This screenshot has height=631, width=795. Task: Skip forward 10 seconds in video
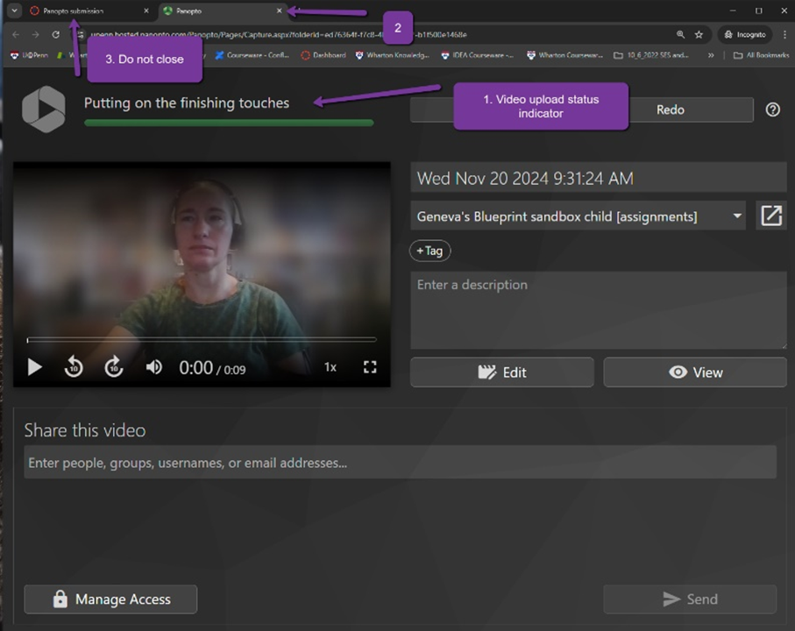click(x=114, y=367)
